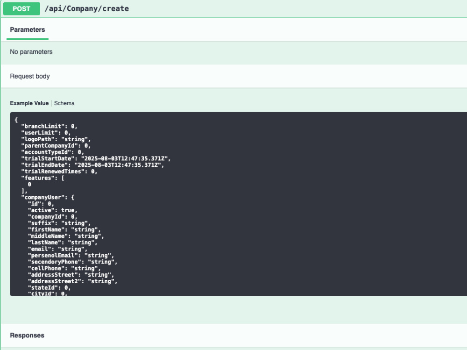Viewport: 467px width, 350px height.
Task: Click the "stateId": 0 line
Action: tap(49, 288)
